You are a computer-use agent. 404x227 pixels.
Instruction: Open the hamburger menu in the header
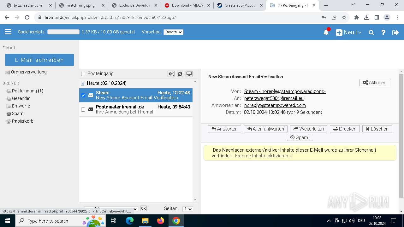click(8, 32)
